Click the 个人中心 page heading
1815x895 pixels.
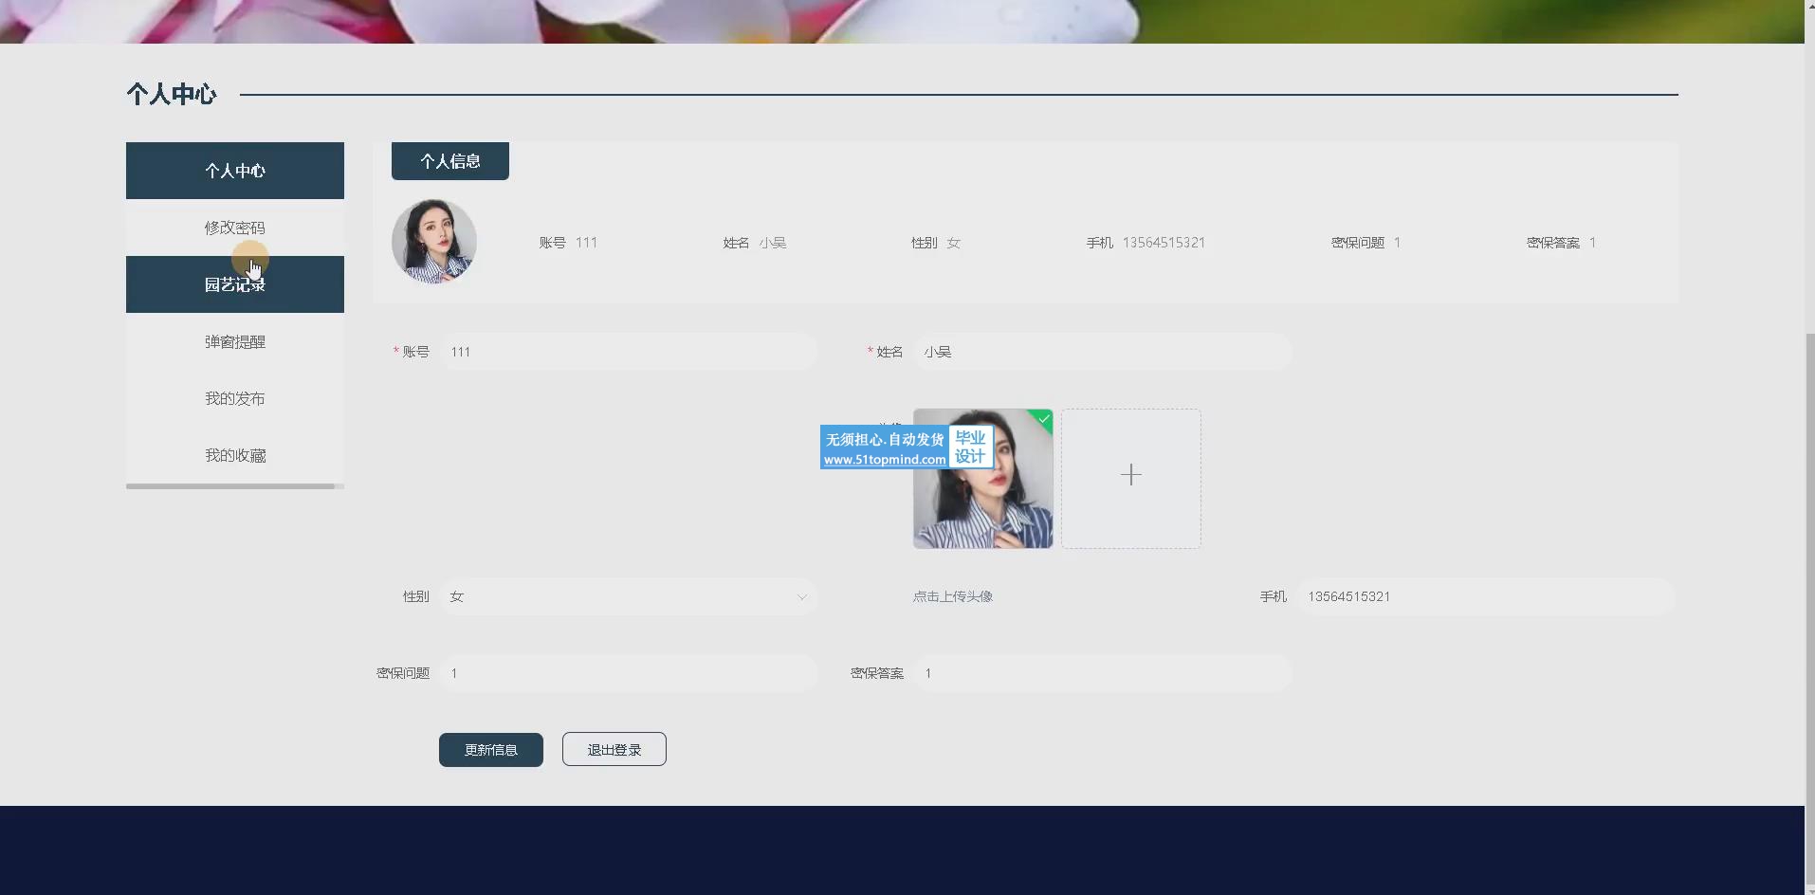172,94
